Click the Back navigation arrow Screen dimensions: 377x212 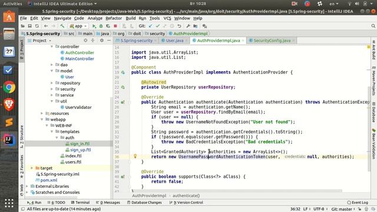(46, 26)
